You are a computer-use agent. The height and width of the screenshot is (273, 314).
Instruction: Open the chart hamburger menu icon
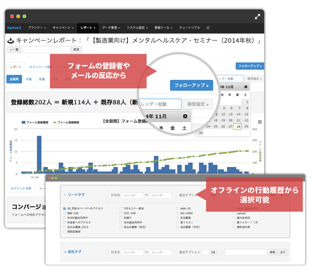point(260,122)
